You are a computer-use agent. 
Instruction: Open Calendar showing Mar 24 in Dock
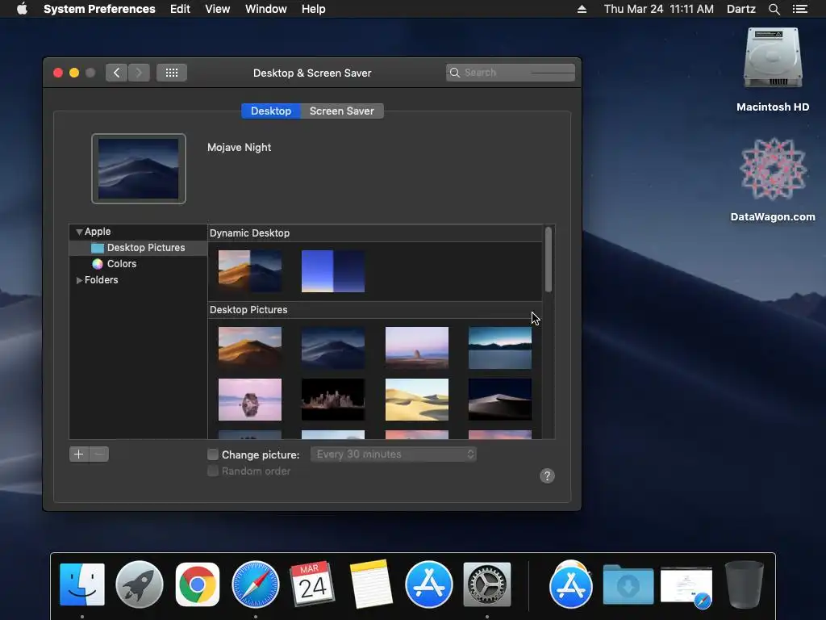coord(312,584)
